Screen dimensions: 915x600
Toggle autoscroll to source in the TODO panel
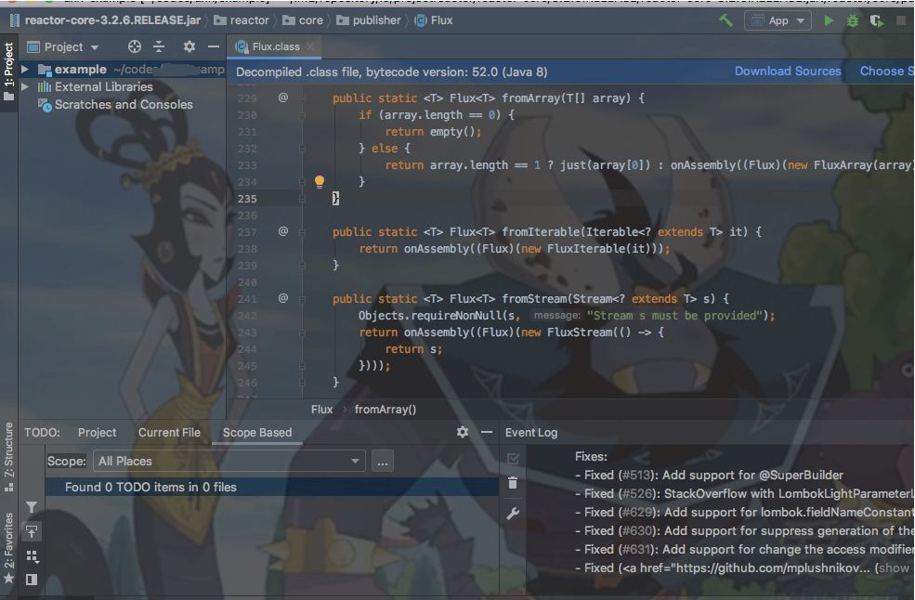32,531
